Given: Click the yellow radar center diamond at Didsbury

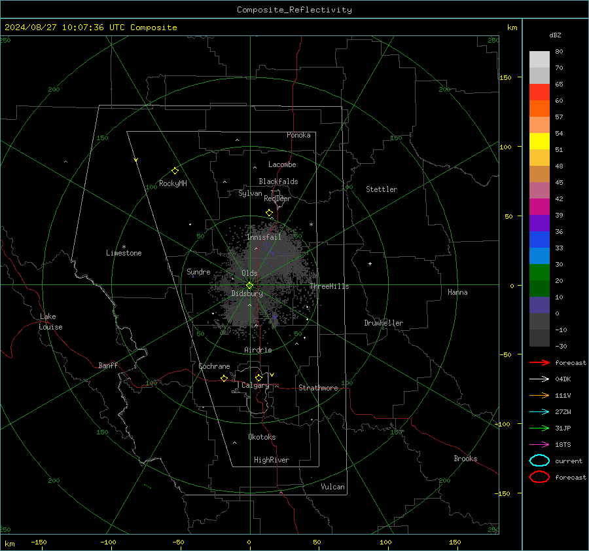Looking at the screenshot, I should pos(250,286).
